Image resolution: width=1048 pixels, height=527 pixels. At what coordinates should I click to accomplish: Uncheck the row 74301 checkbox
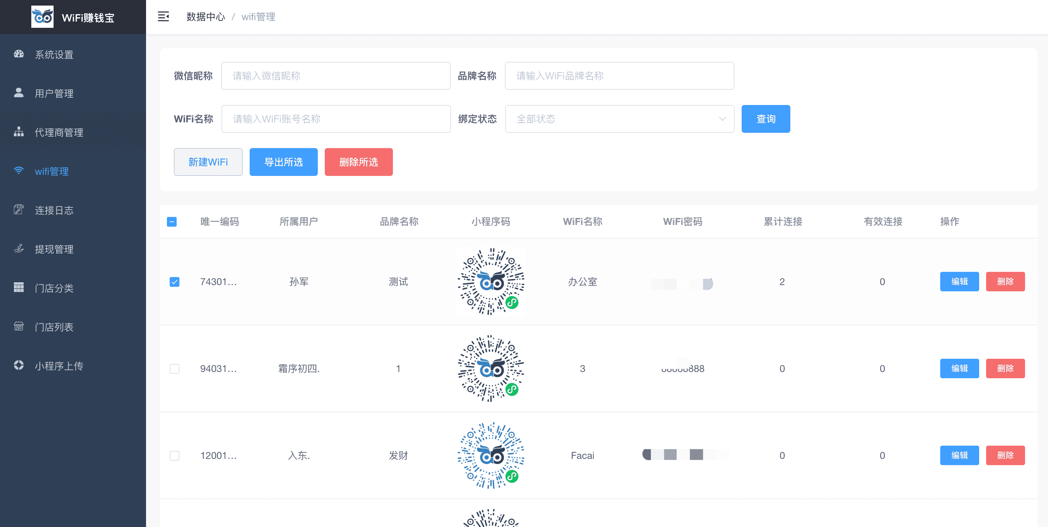tap(175, 282)
